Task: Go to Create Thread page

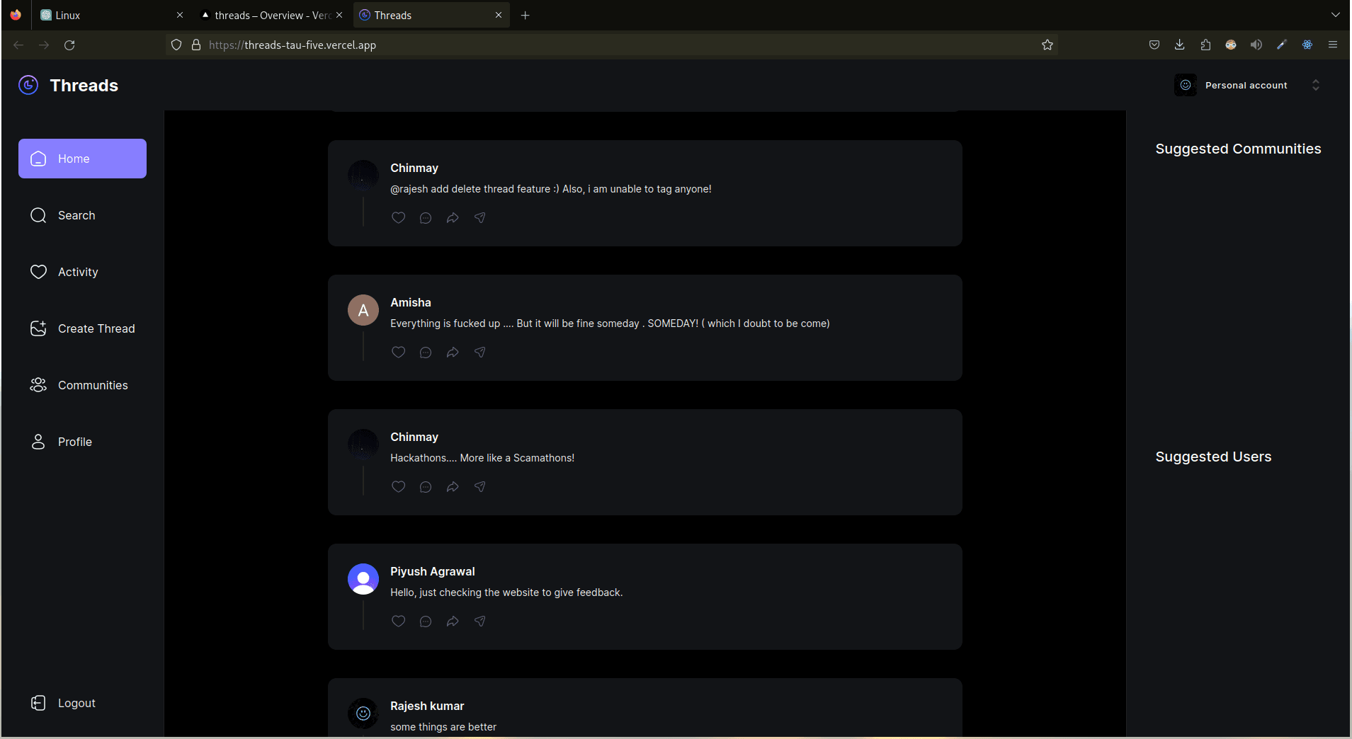Action: (x=82, y=328)
